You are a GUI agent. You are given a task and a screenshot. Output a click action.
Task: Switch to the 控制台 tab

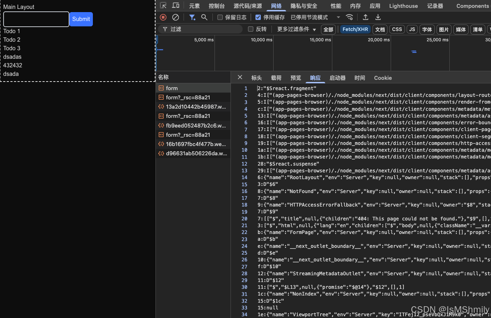216,6
